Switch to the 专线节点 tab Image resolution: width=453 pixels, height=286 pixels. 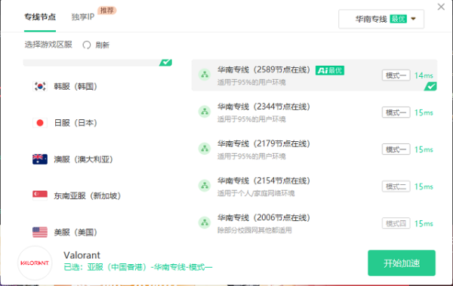(40, 17)
